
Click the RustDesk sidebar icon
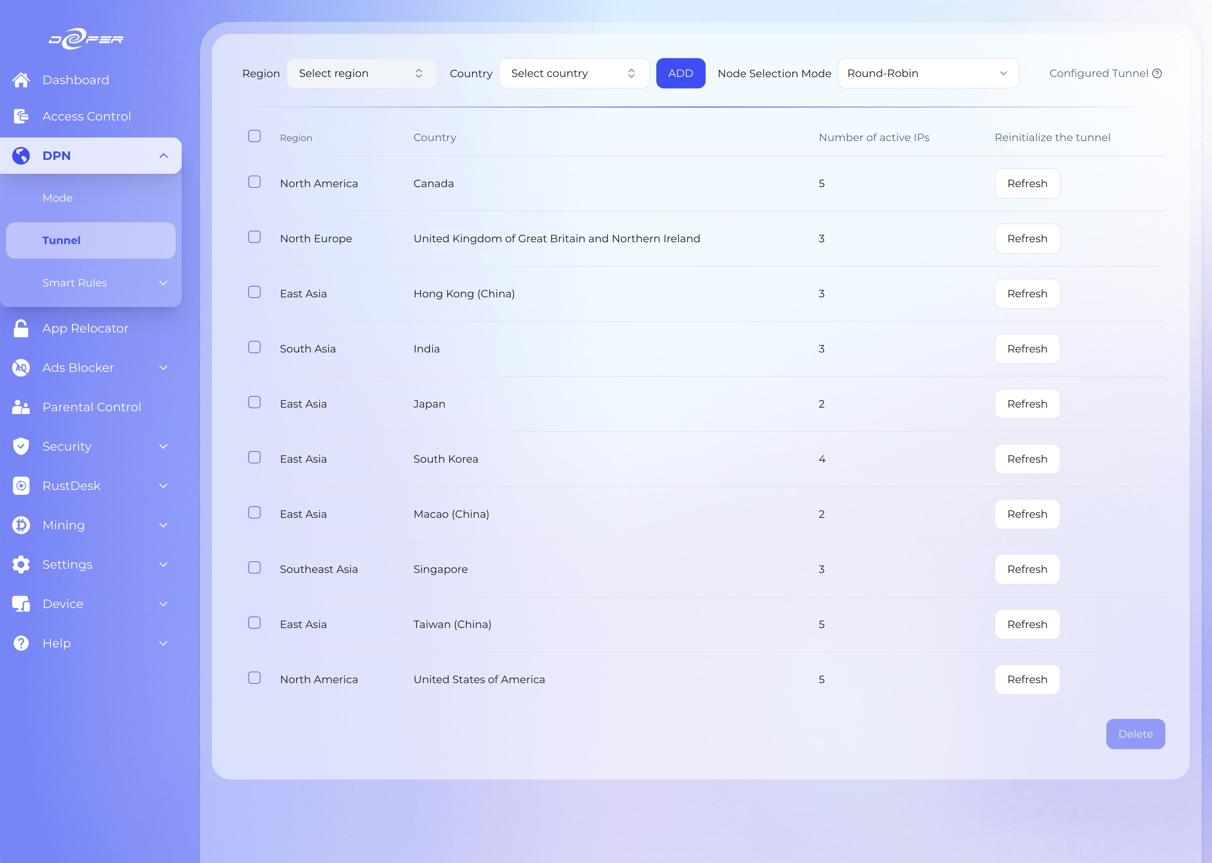coord(21,486)
